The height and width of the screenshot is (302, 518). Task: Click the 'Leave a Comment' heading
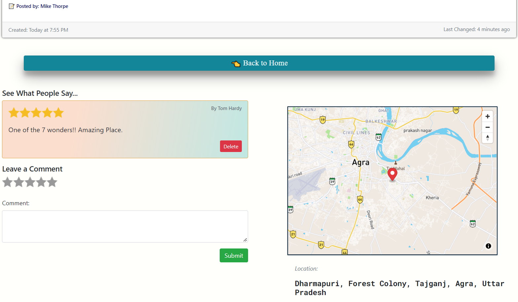coord(32,169)
